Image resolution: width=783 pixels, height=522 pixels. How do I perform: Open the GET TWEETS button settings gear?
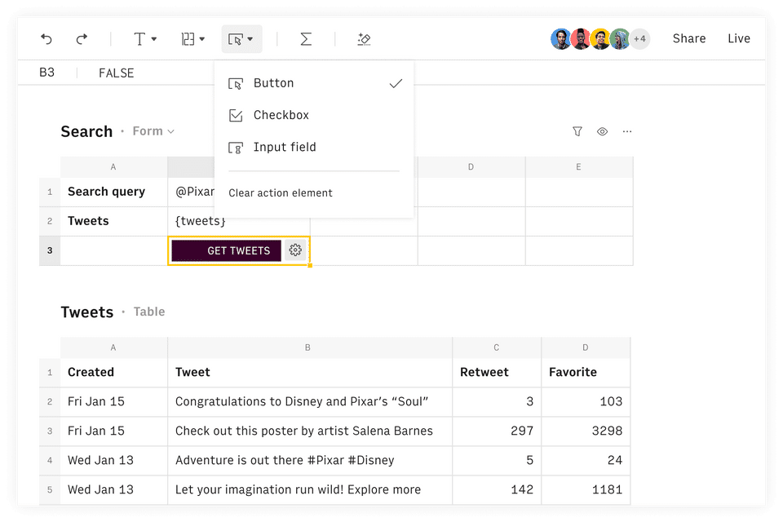tap(295, 250)
